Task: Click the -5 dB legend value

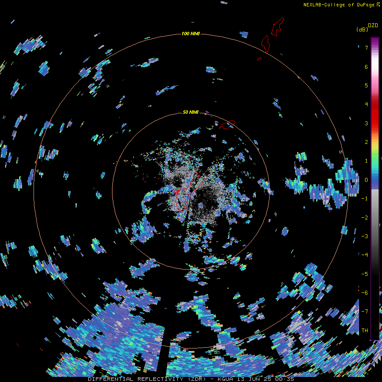Action: click(365, 274)
